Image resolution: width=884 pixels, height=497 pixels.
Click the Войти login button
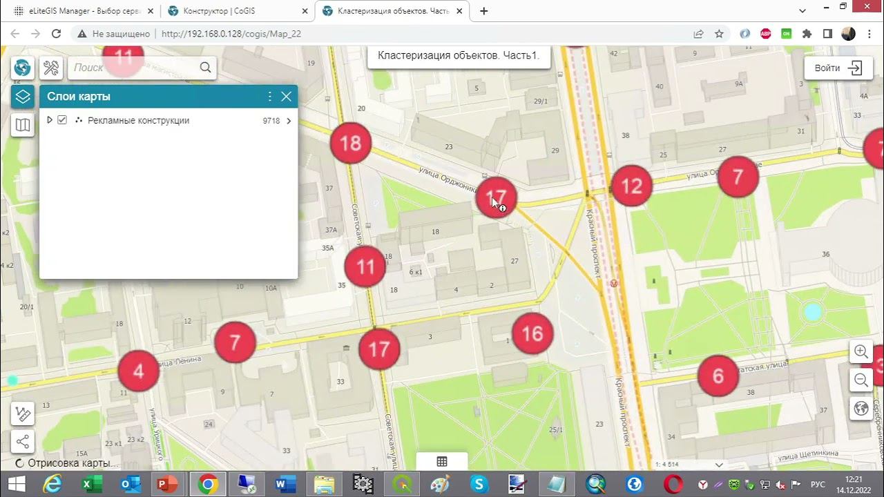click(838, 68)
